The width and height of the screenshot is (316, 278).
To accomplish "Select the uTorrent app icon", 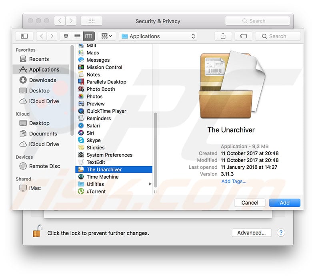I will 81,191.
